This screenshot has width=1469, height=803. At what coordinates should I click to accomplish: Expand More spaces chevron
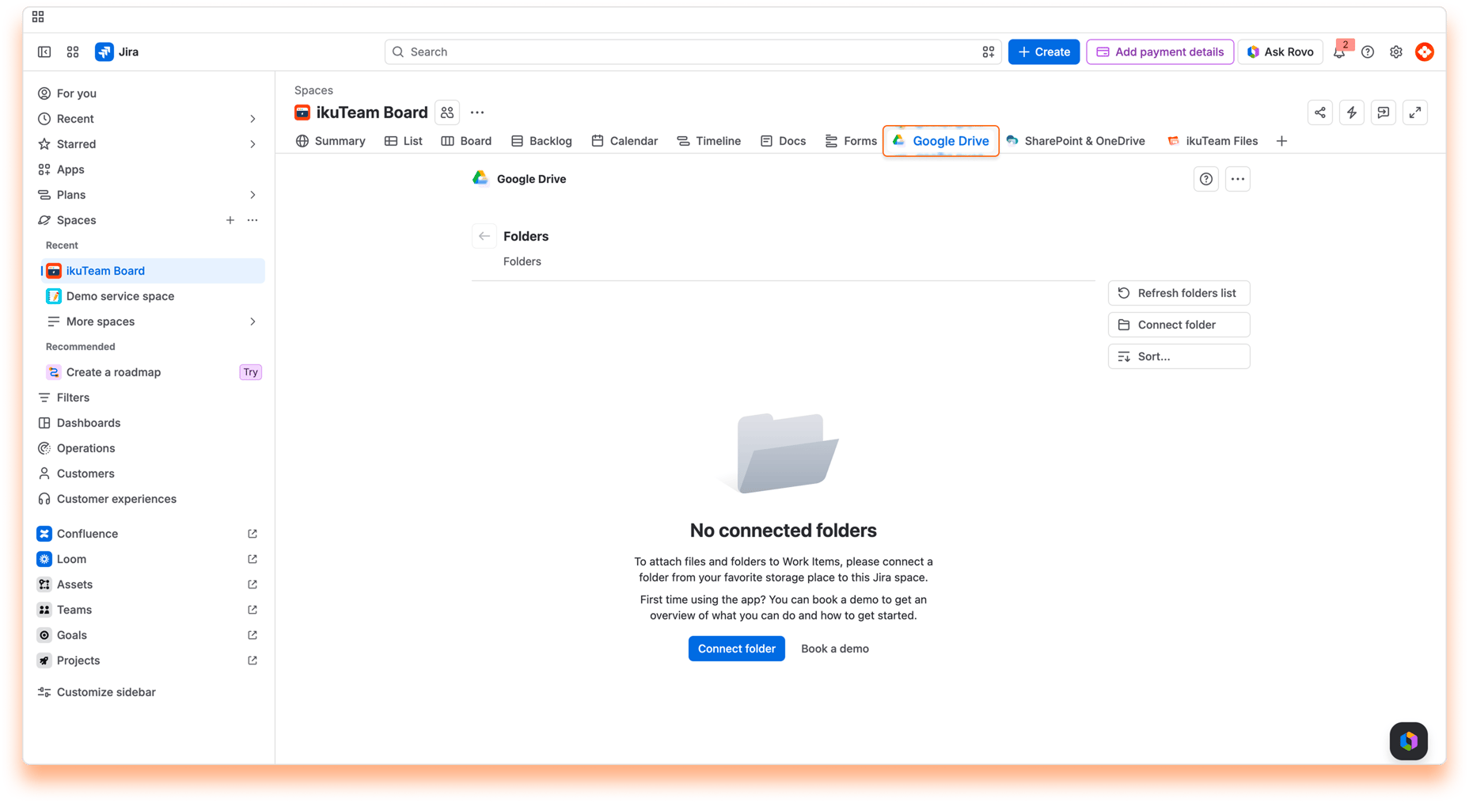click(252, 322)
